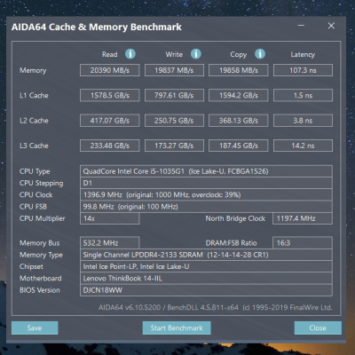
Task: Select the Memory latency value 107.3 ns
Action: (x=303, y=70)
